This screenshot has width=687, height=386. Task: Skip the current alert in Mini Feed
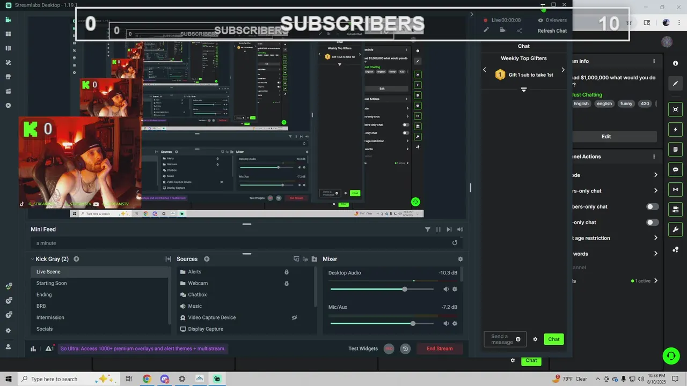[x=449, y=229]
